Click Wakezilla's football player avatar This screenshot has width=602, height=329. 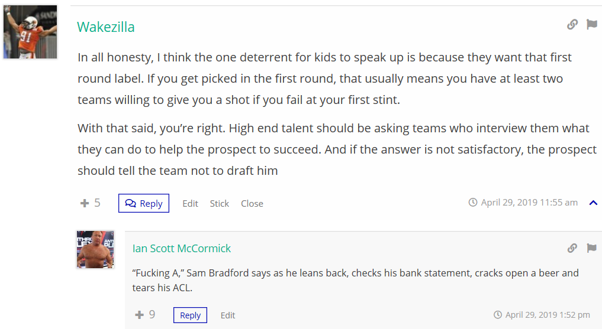[31, 32]
